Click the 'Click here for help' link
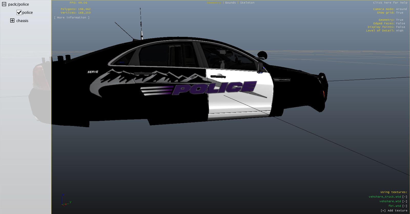The width and height of the screenshot is (410, 214). coord(390,3)
